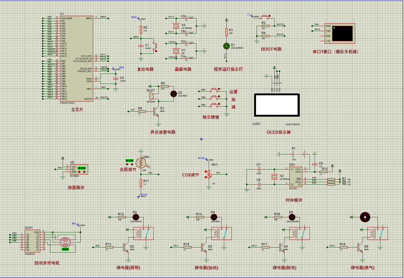Select crystal X1 8M
The width and height of the screenshot is (404, 278).
point(176,51)
